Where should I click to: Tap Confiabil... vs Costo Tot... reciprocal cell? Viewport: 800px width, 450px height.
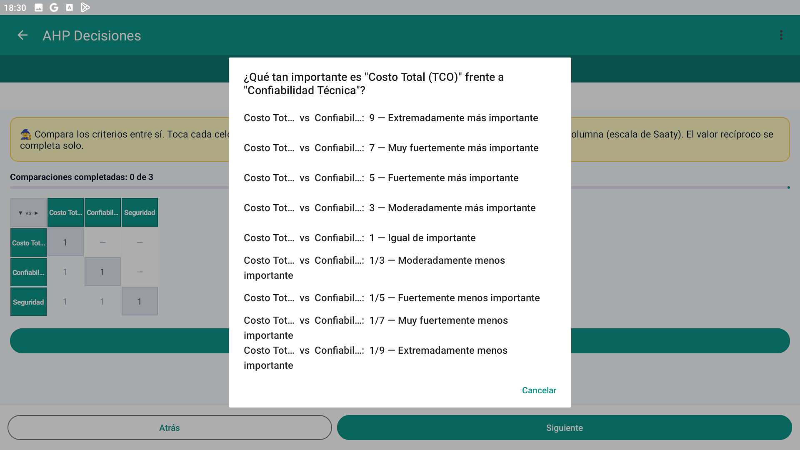click(65, 272)
